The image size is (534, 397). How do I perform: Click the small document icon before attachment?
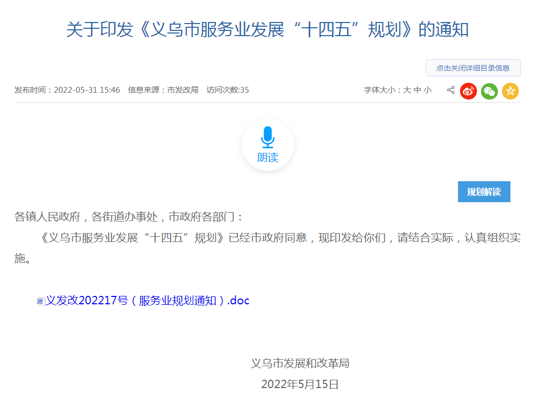pos(41,301)
